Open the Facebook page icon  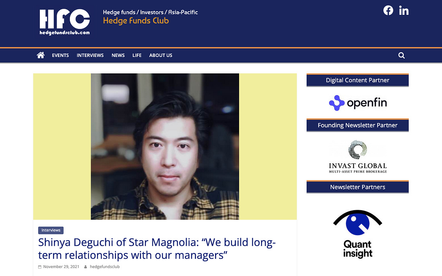[388, 10]
